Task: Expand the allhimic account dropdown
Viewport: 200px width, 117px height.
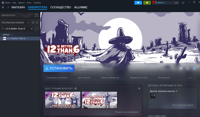Action: click(161, 3)
